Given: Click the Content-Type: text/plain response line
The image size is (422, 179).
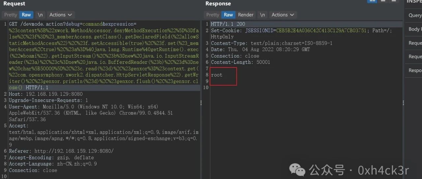Looking at the screenshot, I should (x=272, y=43).
